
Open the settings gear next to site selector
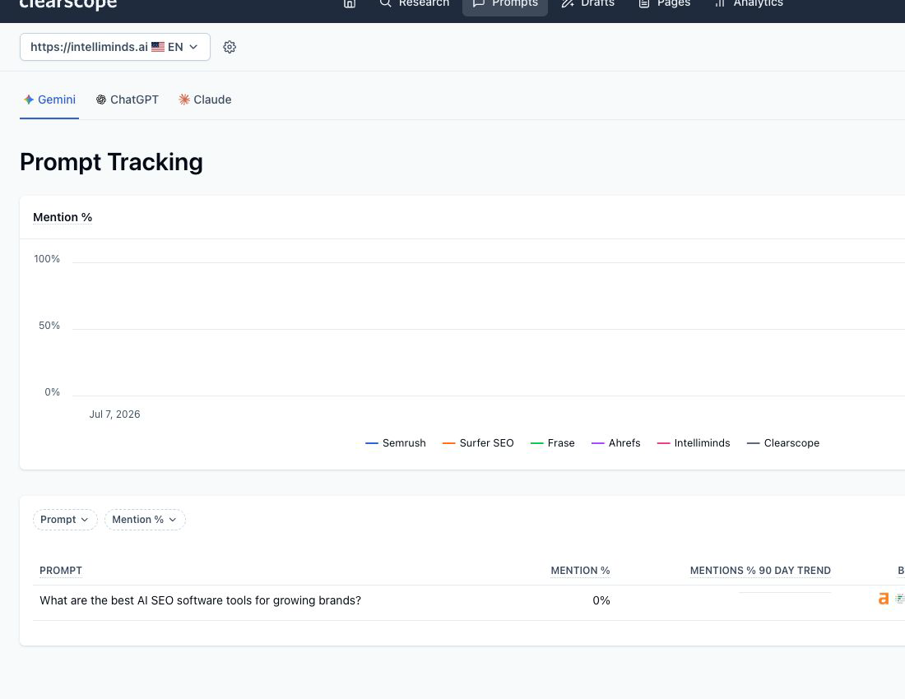coord(230,48)
